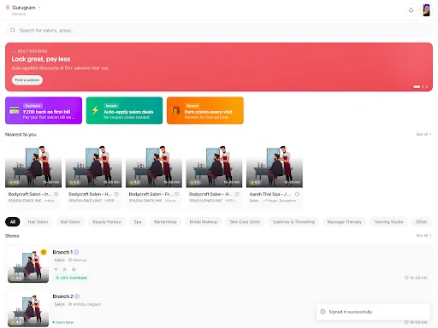Open the 'Earn points every visit' card
This screenshot has width=438, height=328.
[205, 110]
